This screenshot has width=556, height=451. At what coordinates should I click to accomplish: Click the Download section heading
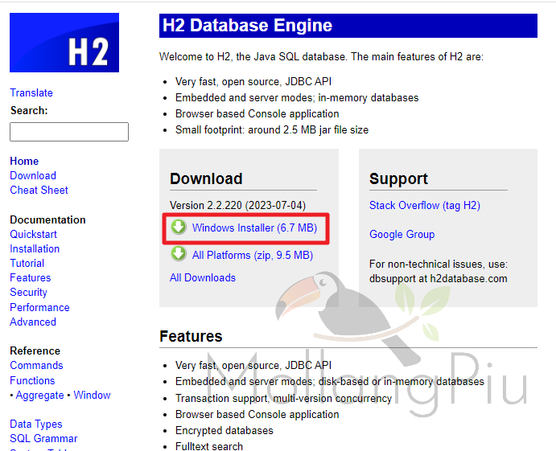point(206,178)
